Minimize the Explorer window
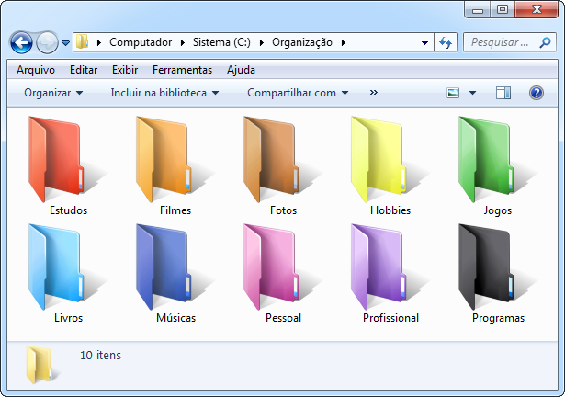Image resolution: width=565 pixels, height=397 pixels. [x=478, y=10]
